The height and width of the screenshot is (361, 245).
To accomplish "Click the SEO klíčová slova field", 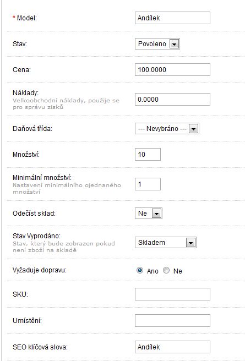I will pos(172,347).
